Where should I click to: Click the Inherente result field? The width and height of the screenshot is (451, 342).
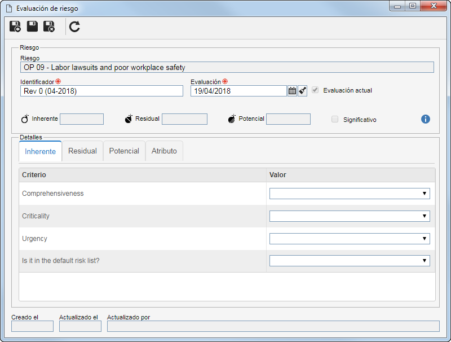click(x=82, y=119)
